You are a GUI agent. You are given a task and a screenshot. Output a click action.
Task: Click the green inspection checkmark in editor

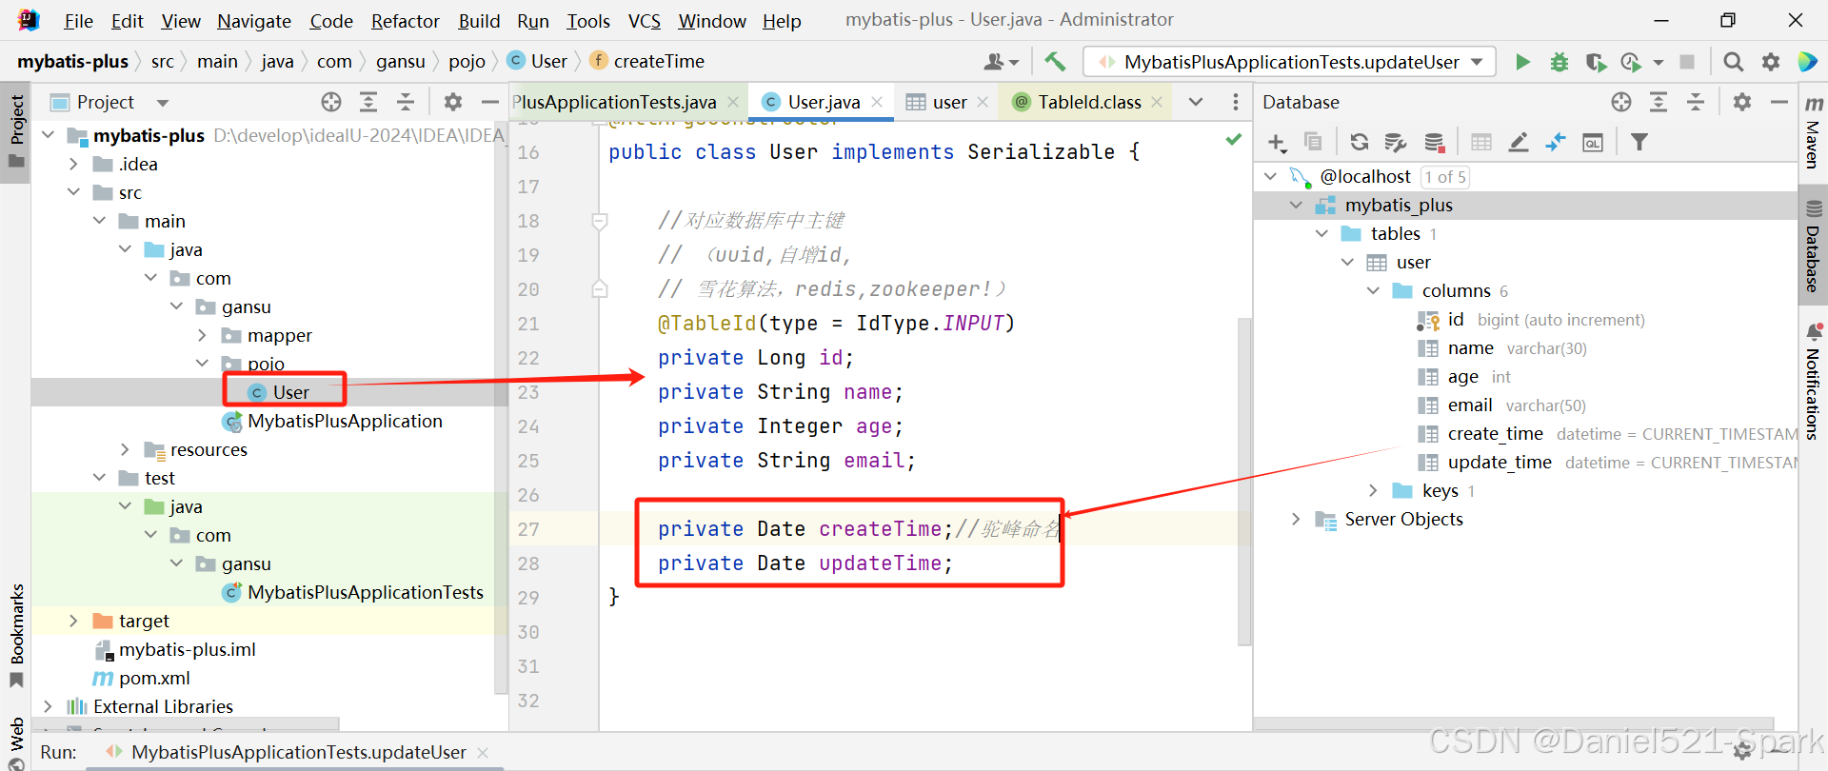[x=1234, y=140]
